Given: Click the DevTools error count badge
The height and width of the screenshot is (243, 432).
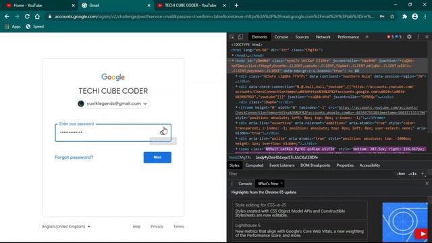Looking at the screenshot, I should pyautogui.click(x=390, y=36).
